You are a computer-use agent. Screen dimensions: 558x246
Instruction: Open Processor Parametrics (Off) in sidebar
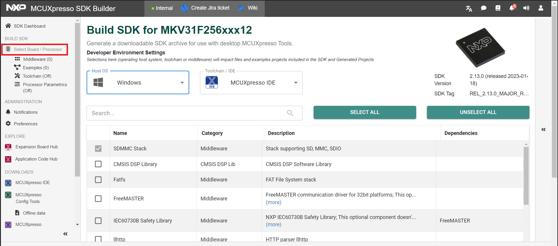[41, 88]
